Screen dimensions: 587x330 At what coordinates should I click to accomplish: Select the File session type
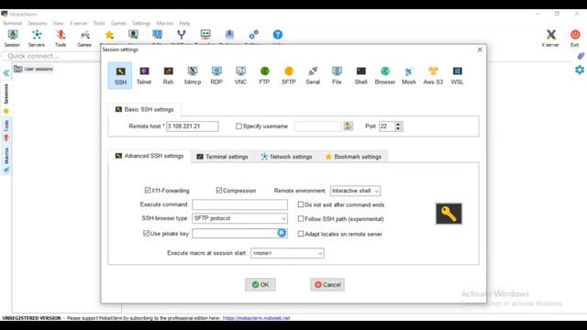[x=337, y=75]
